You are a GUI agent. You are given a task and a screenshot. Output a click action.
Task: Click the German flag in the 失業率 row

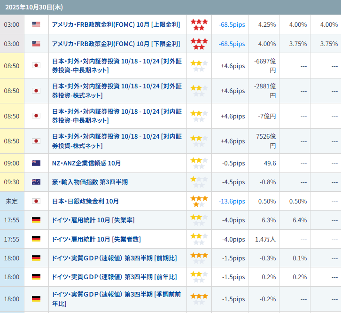[x=36, y=220]
